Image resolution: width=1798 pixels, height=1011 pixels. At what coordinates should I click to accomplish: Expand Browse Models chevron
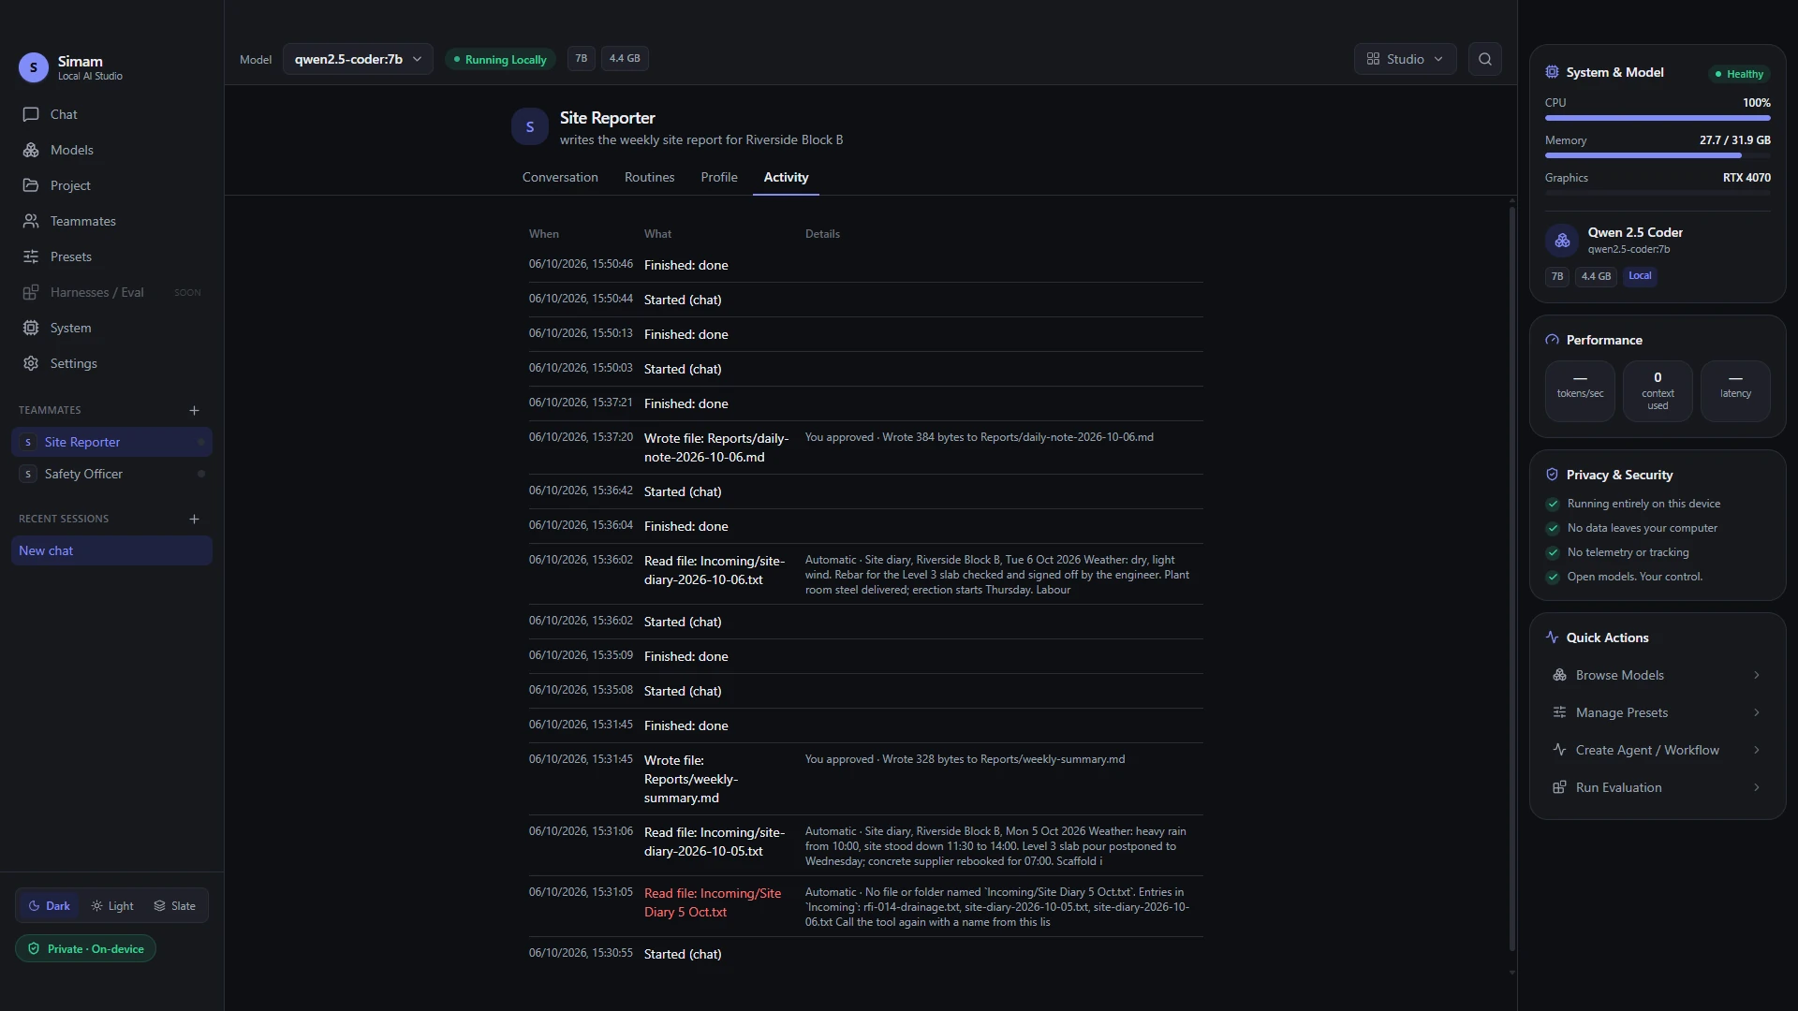[1756, 675]
